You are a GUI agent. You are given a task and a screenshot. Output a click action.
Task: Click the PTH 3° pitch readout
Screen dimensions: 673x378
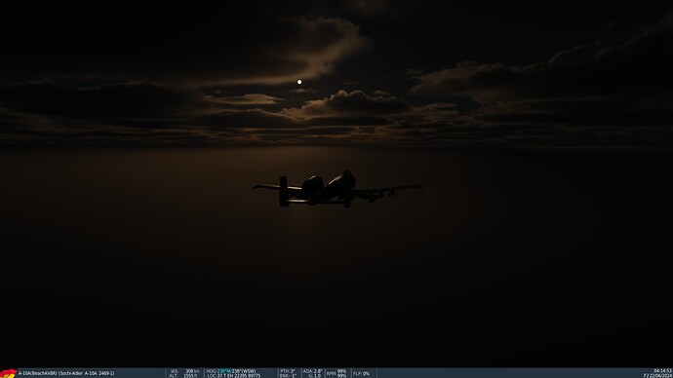(288, 371)
